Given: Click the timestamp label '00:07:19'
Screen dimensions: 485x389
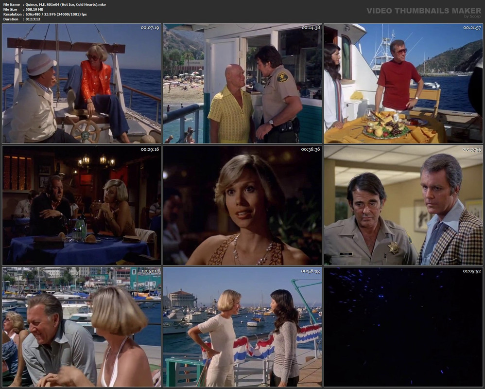Looking at the screenshot, I should 150,28.
